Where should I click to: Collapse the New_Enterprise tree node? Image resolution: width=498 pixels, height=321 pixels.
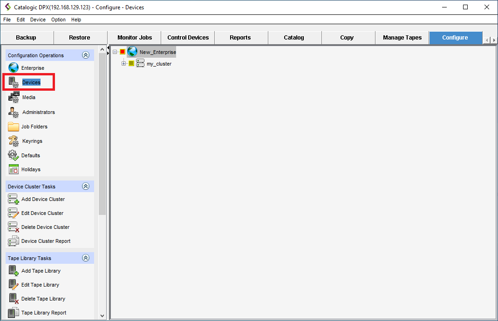click(x=115, y=52)
